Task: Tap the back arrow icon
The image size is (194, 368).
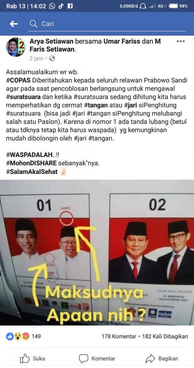Action: (14, 24)
